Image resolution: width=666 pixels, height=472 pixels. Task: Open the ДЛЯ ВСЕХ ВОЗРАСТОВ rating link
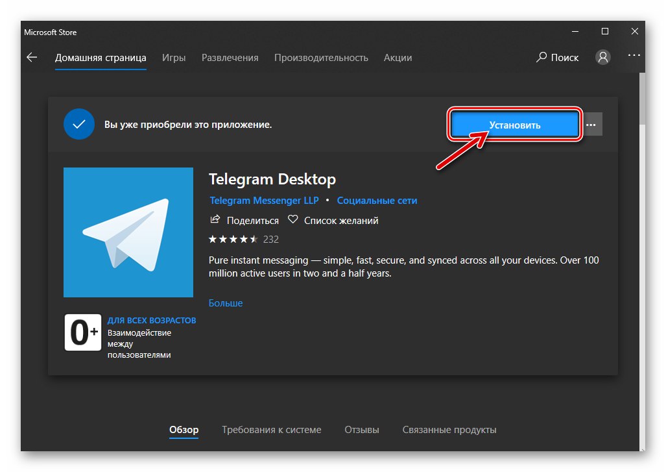(152, 320)
